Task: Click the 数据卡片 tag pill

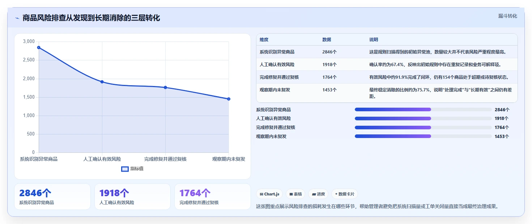Action: [345, 194]
